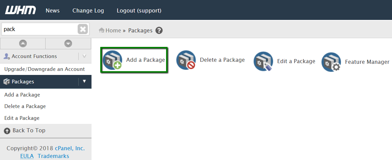The image size is (392, 160).
Task: Open the Packages help question mark
Action: point(159,30)
